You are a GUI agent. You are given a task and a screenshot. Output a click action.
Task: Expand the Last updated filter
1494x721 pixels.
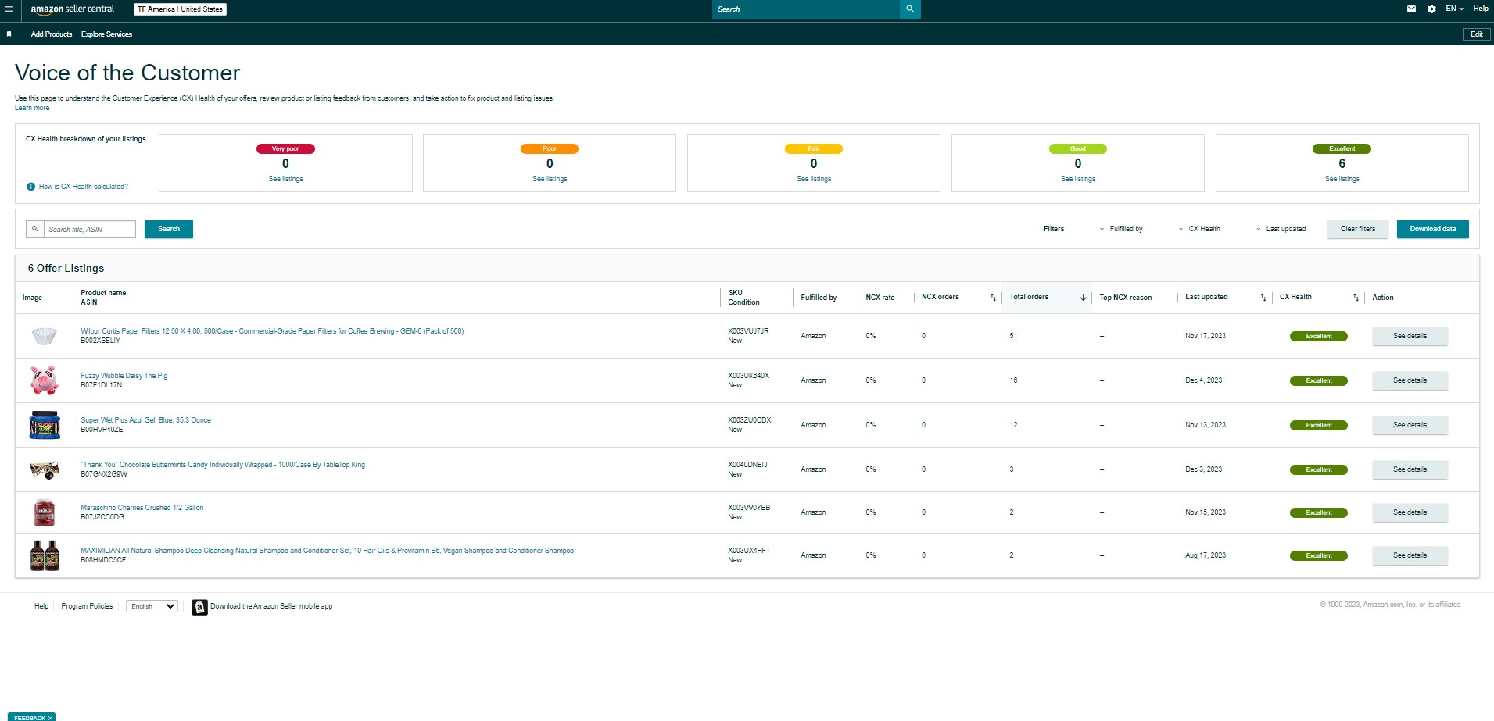point(1281,229)
